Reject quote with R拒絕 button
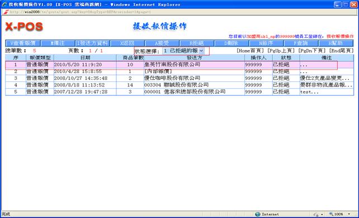This screenshot has width=359, height=218. [197, 43]
